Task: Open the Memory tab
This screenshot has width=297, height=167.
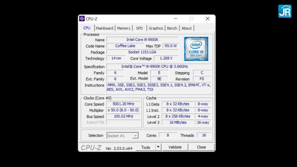Action: pos(124,28)
